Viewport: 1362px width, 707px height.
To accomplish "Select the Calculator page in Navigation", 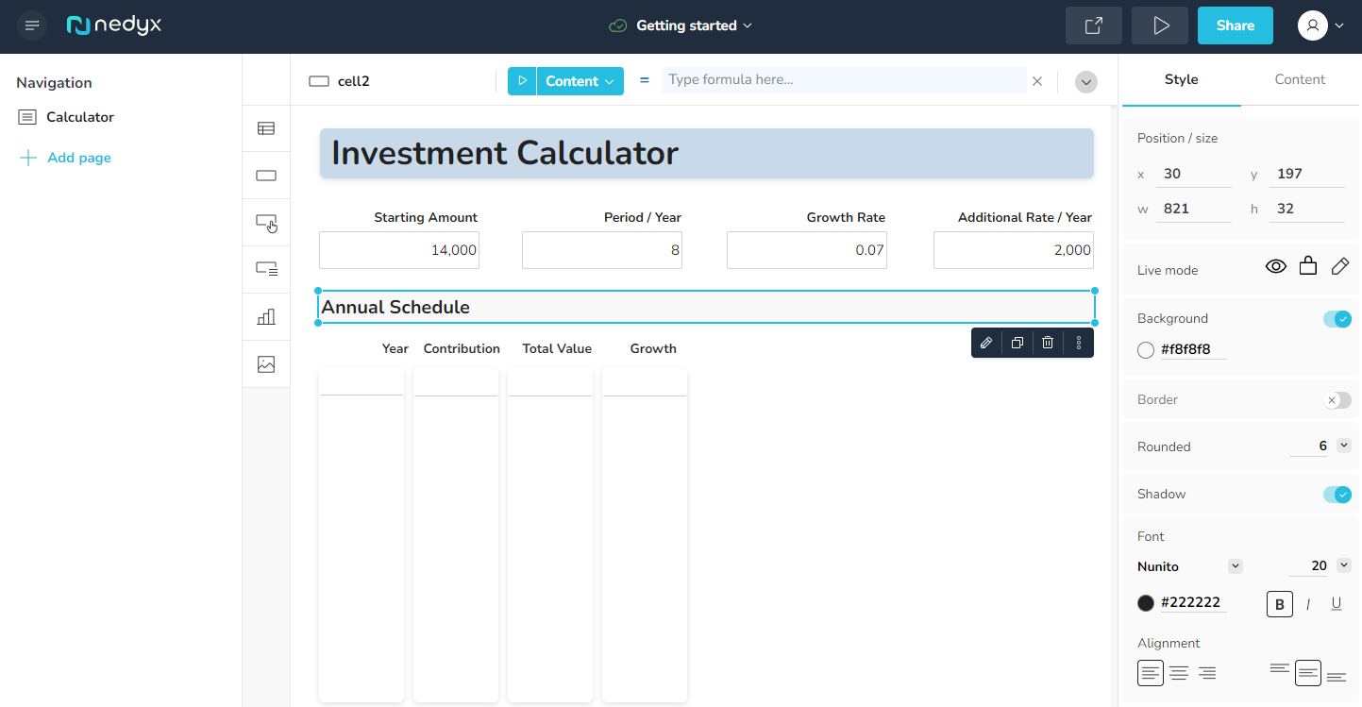I will [79, 117].
